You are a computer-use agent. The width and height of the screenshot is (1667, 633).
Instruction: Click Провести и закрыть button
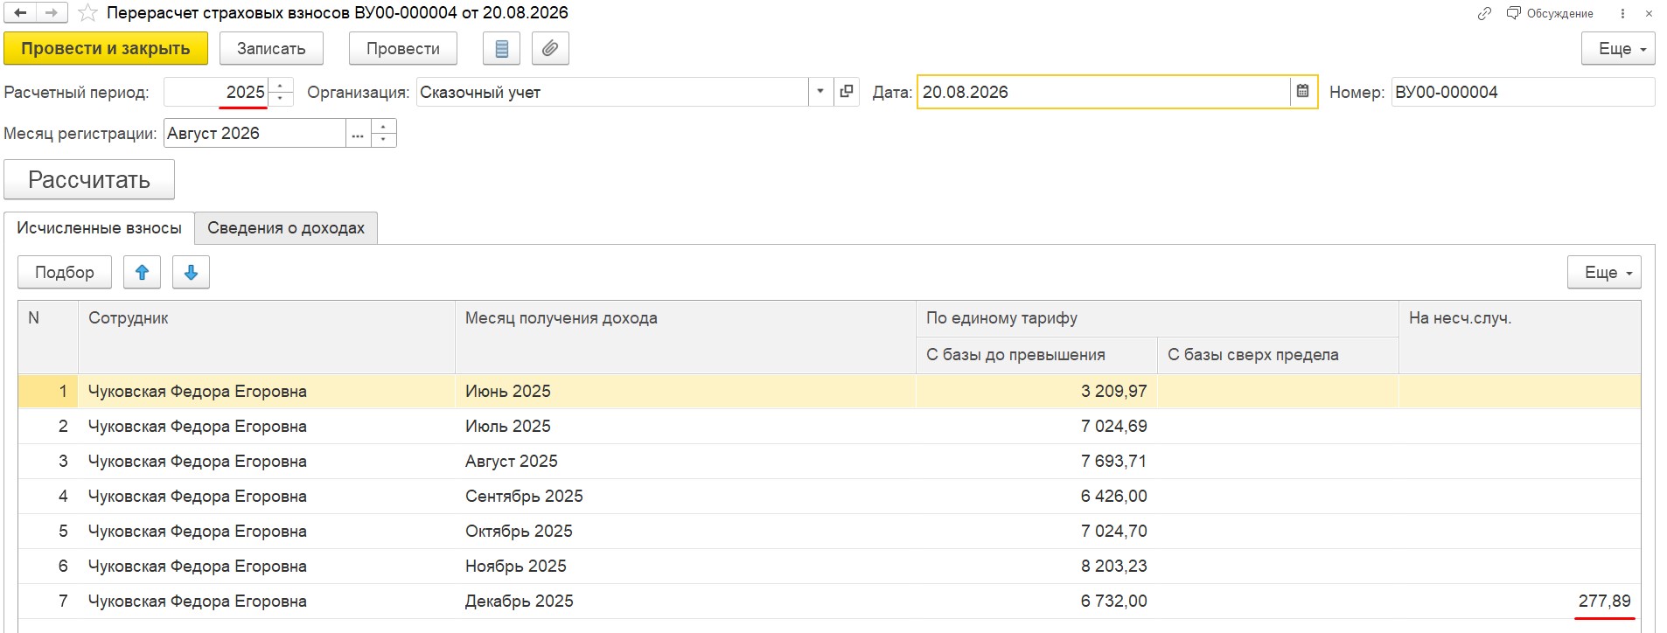click(106, 49)
